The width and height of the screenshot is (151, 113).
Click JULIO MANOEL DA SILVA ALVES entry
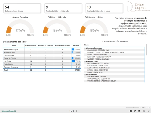(98, 68)
